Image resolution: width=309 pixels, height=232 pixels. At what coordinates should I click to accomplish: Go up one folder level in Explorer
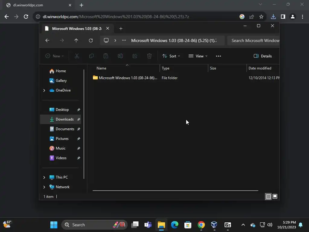(76, 40)
